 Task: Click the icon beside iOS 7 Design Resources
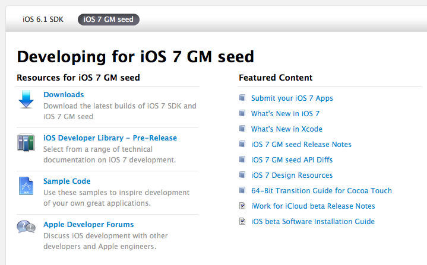click(242, 175)
